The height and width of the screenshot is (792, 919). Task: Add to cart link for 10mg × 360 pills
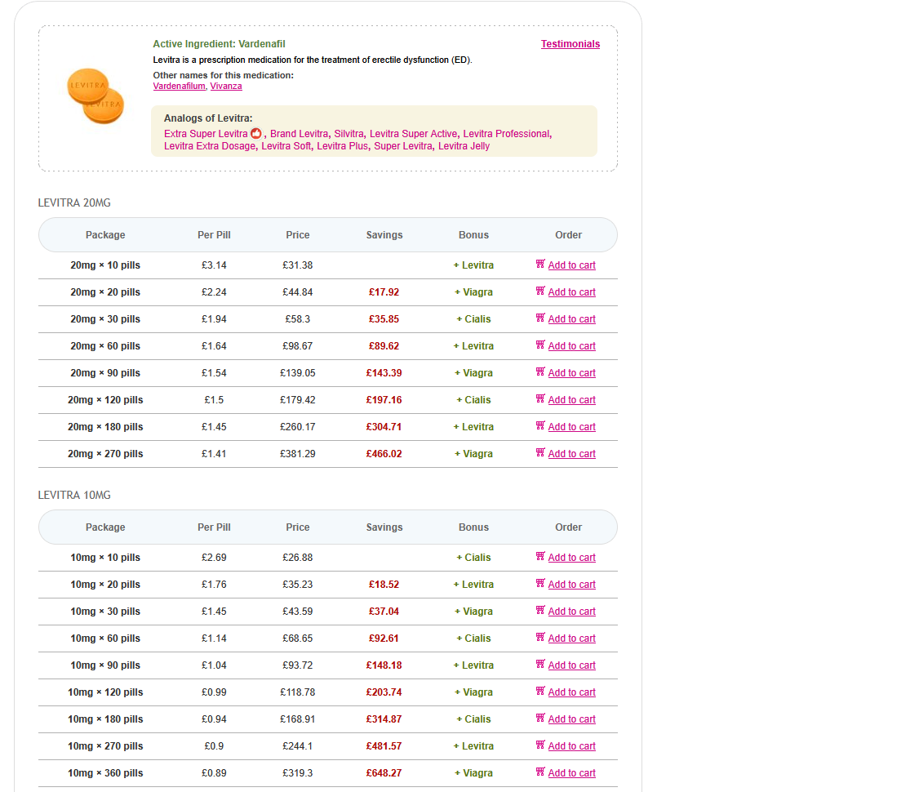[x=571, y=773]
